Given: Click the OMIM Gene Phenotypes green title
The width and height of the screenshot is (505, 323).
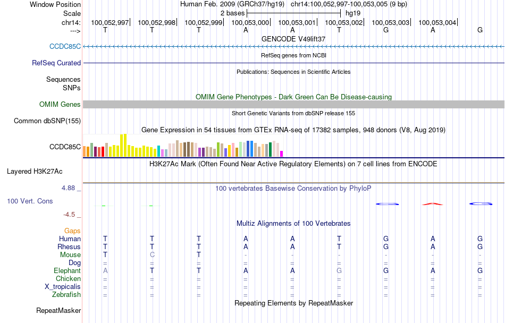Looking at the screenshot, I should (x=293, y=97).
